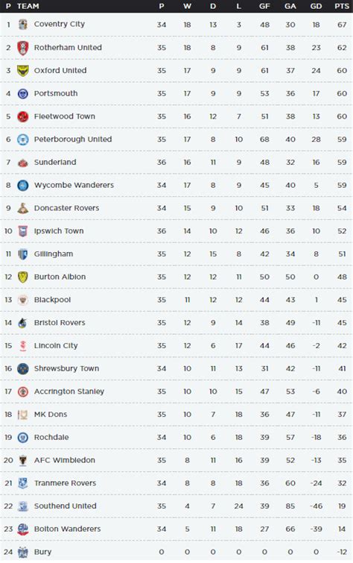353x563 pixels.
Task: Open the Fleetwood Town team link
Action: 65,116
